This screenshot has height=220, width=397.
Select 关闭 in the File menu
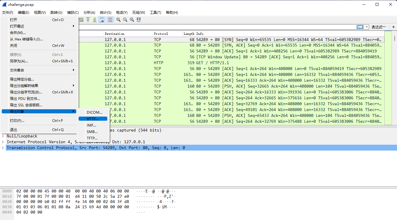[x=39, y=45]
